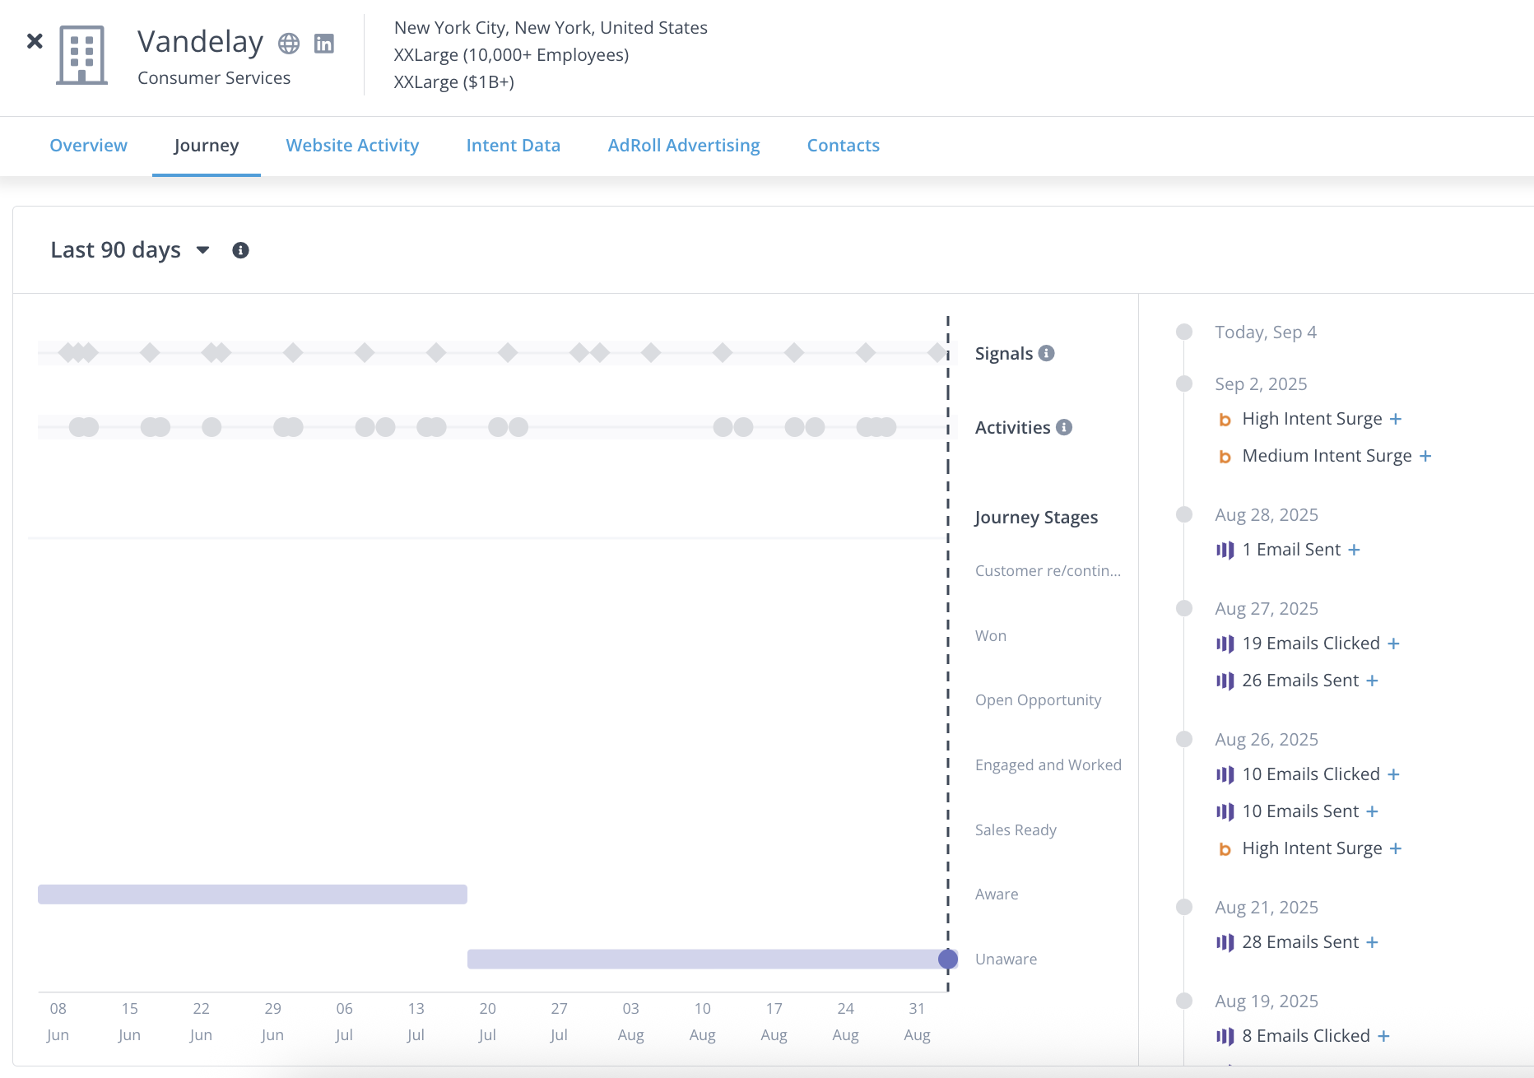
Task: Close the Vandelay account panel
Action: (x=35, y=41)
